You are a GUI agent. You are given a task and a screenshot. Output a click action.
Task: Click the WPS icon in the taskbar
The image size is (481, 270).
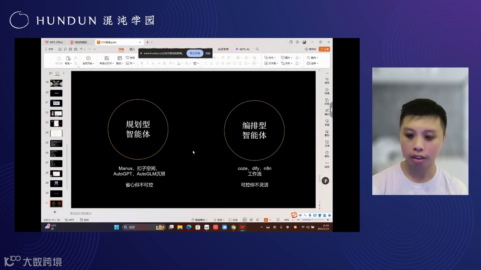click(x=242, y=227)
